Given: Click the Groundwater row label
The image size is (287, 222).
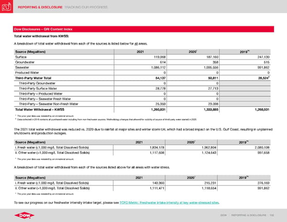Looking at the screenshot, I should pos(25,62).
